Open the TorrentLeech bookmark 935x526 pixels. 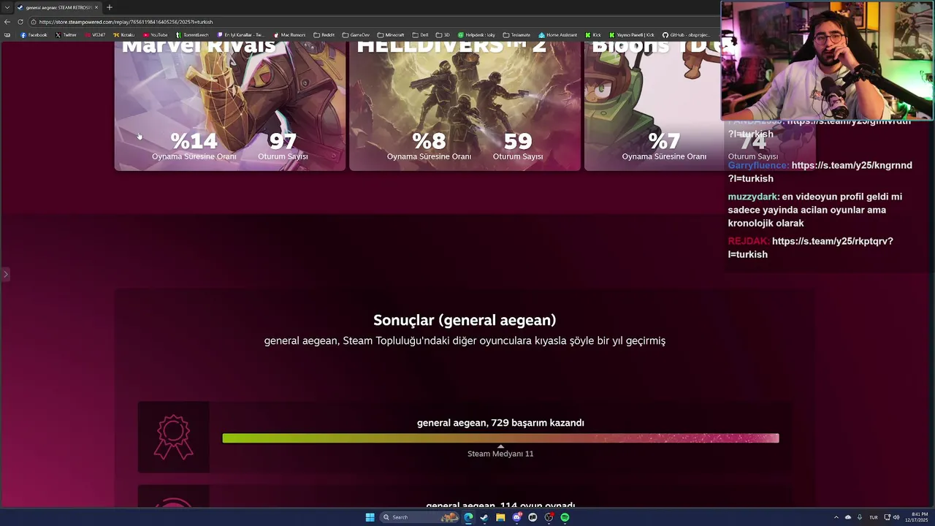193,35
